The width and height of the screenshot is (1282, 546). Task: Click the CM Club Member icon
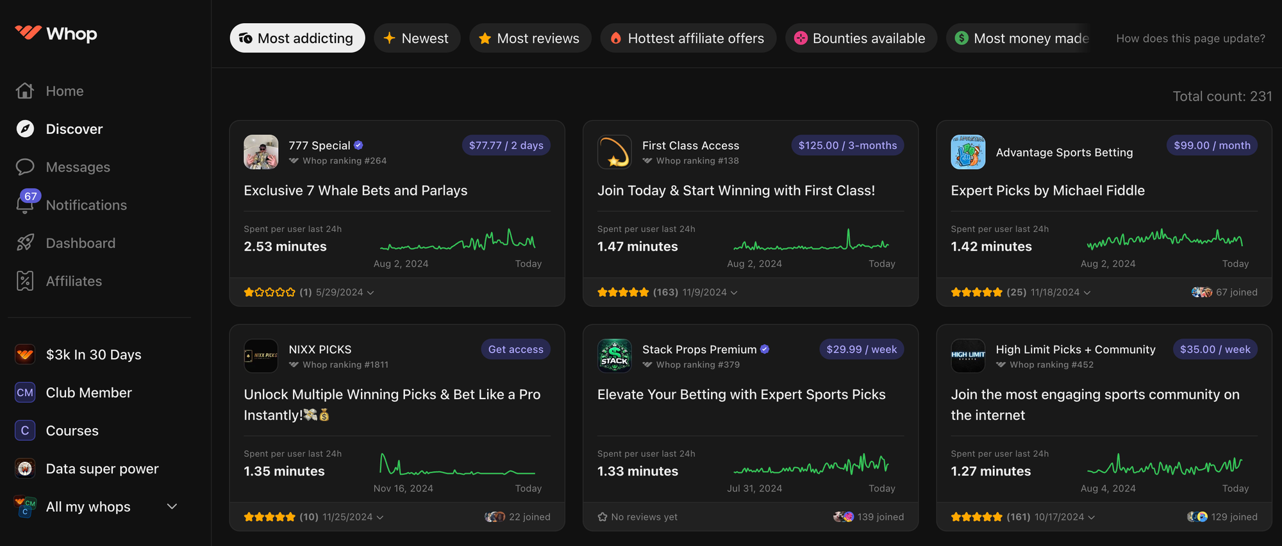tap(25, 392)
